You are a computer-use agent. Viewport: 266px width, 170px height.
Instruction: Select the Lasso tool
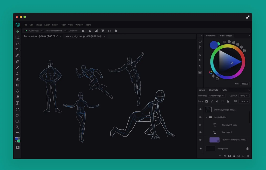tap(17, 43)
